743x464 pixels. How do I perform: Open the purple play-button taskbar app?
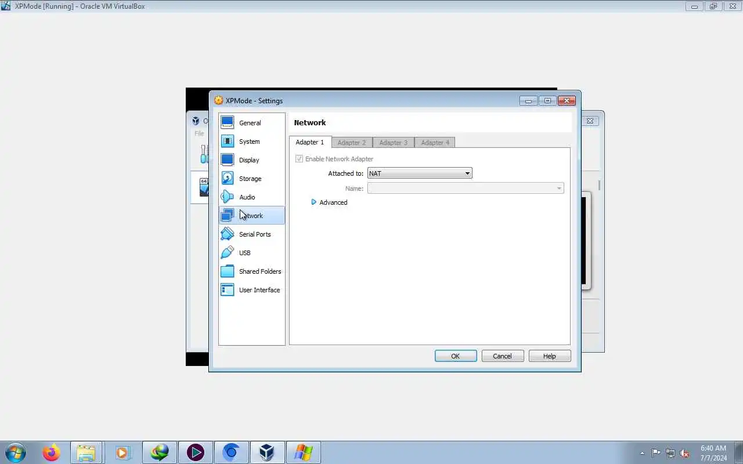(195, 452)
